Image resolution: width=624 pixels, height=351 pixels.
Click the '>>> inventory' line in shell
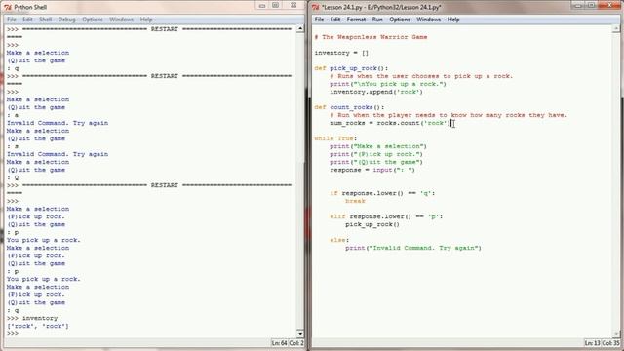coord(32,318)
